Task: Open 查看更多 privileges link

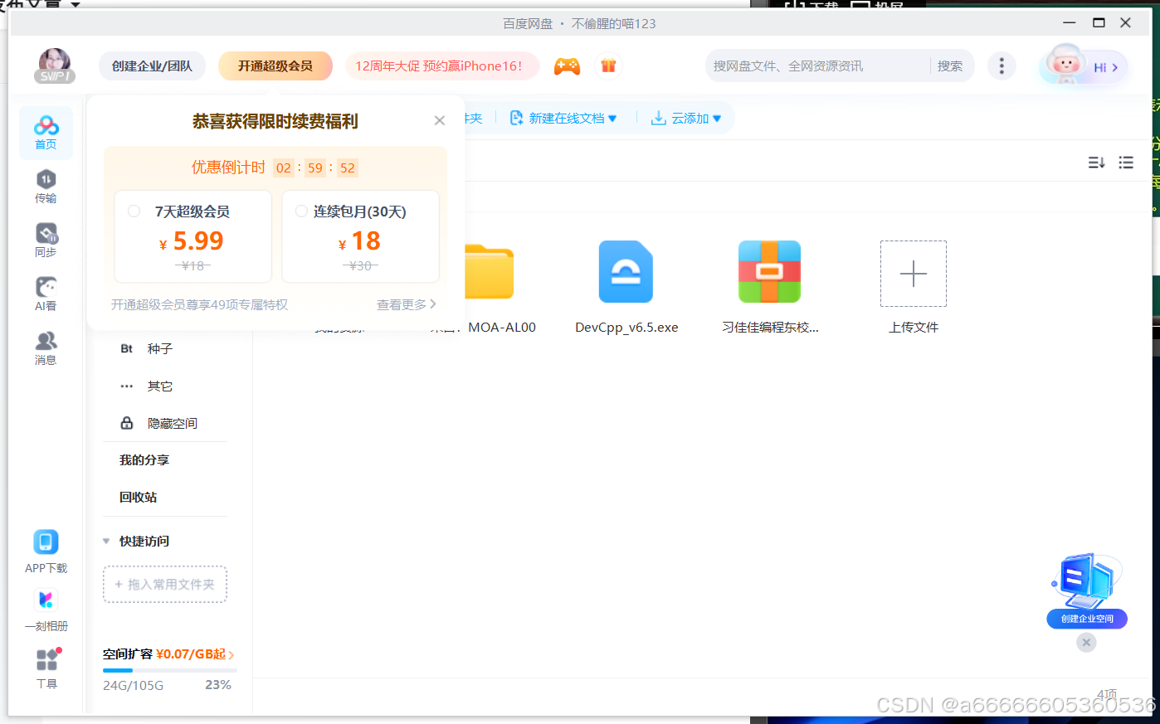Action: [x=407, y=304]
